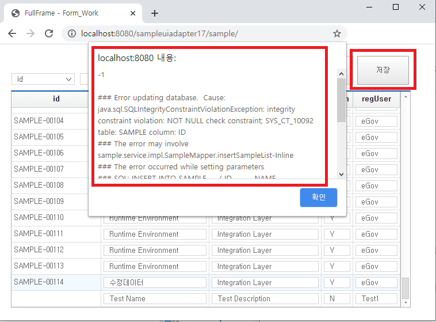436x322 pixels.
Task: Click the scroll-up arrow in the alert message
Action: (341, 74)
